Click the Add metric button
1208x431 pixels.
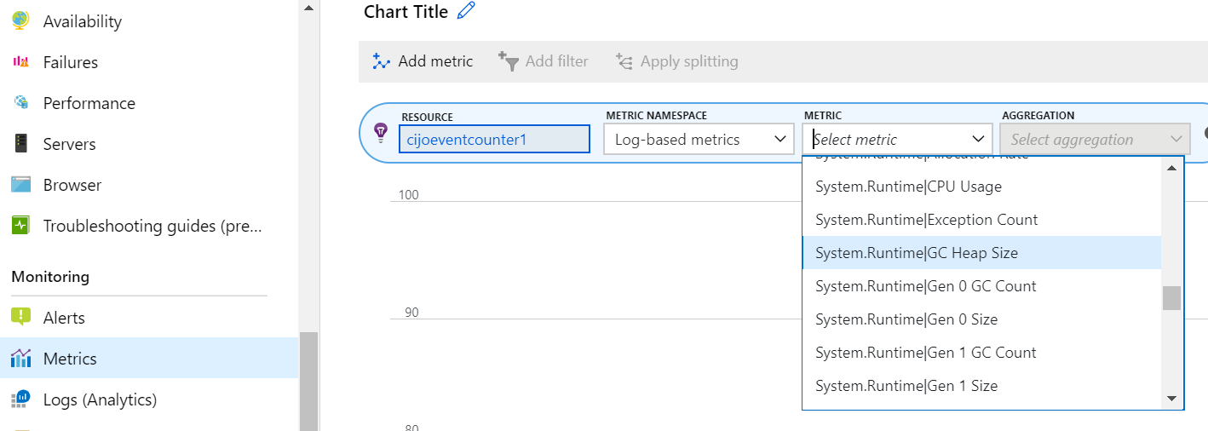click(423, 61)
